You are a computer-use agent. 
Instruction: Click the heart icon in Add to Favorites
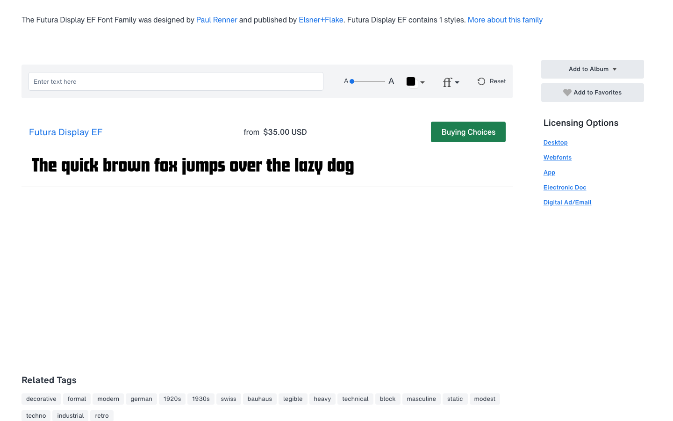(x=567, y=93)
